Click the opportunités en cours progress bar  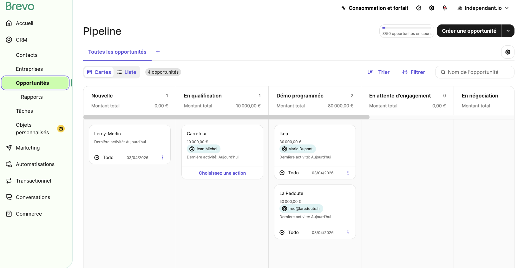(x=407, y=28)
